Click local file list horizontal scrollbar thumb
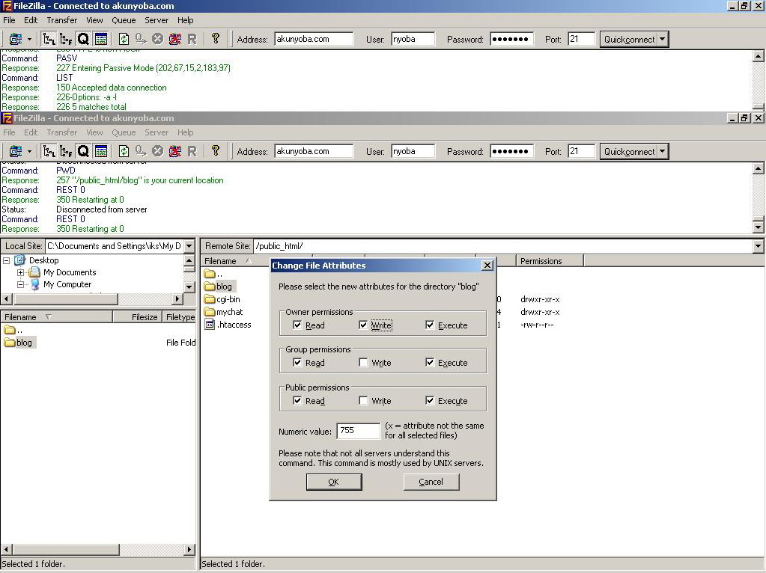This screenshot has height=573, width=766. (65, 550)
